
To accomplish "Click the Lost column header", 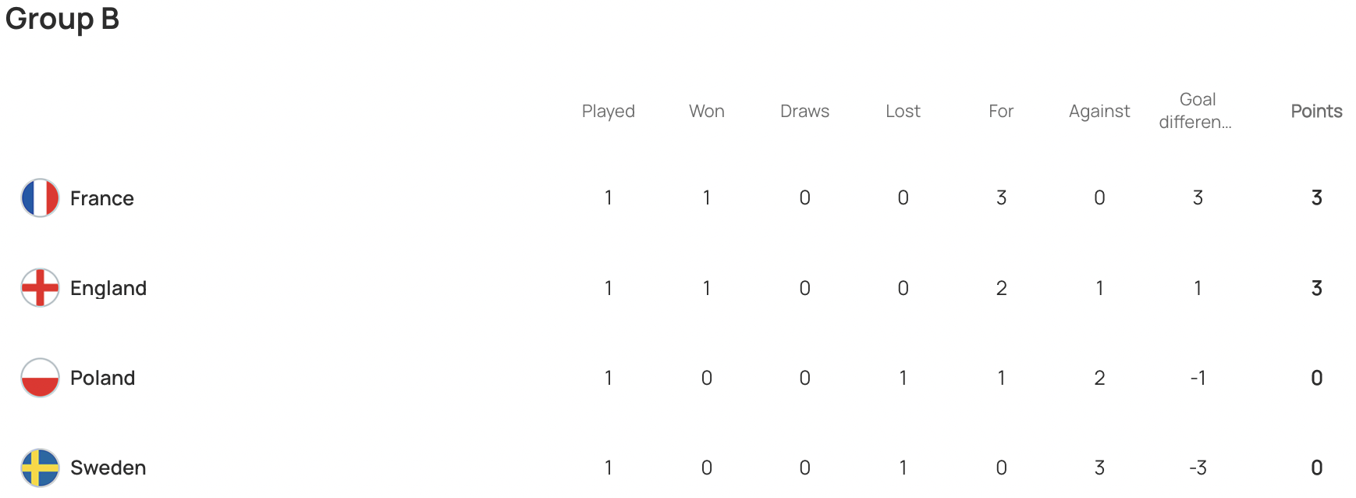I will 903,111.
